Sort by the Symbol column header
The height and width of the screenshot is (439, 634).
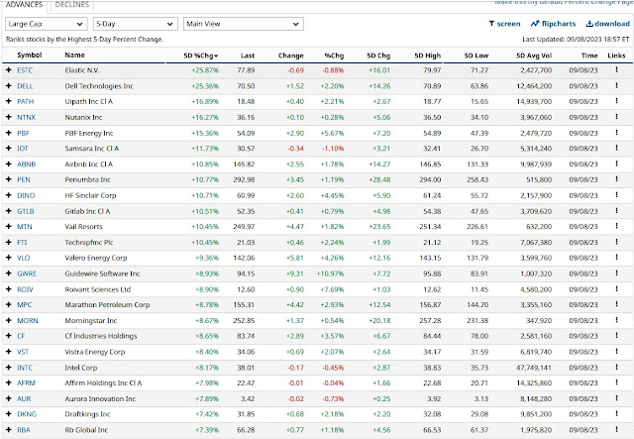coord(30,55)
